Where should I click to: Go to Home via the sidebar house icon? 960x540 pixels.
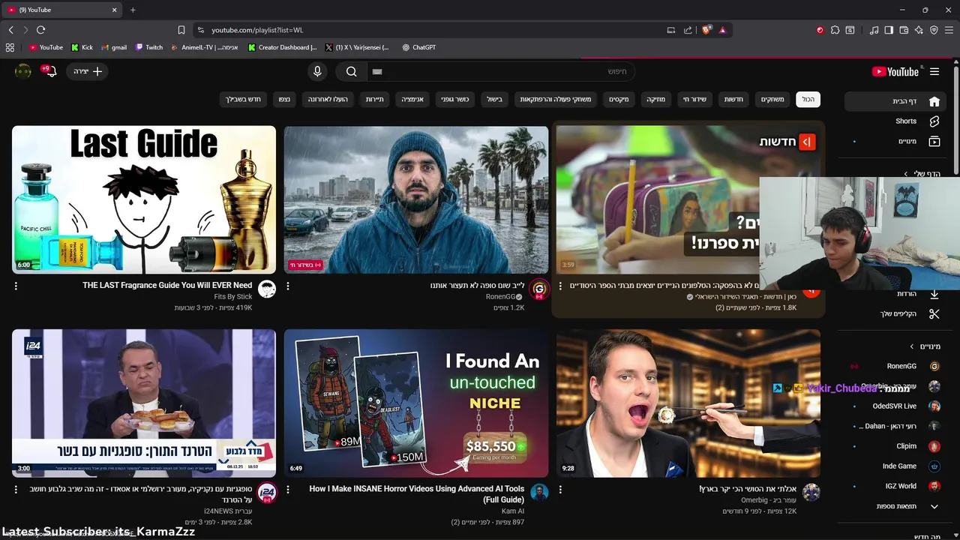click(934, 101)
